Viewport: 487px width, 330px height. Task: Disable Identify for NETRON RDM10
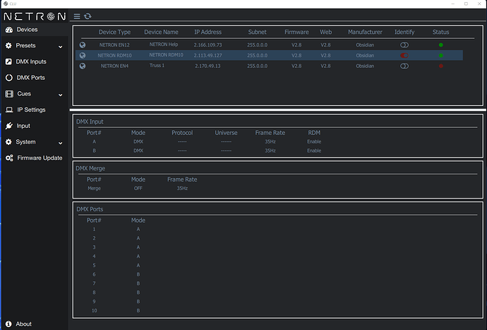tap(404, 55)
